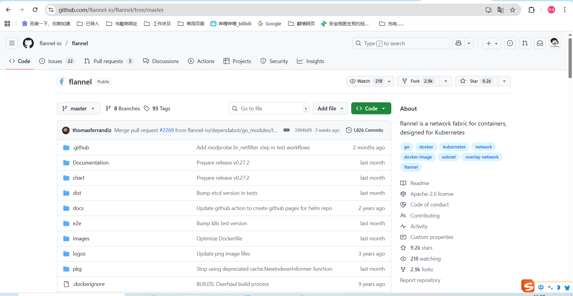Open the Google bookmark
The height and width of the screenshot is (296, 573).
click(x=269, y=24)
